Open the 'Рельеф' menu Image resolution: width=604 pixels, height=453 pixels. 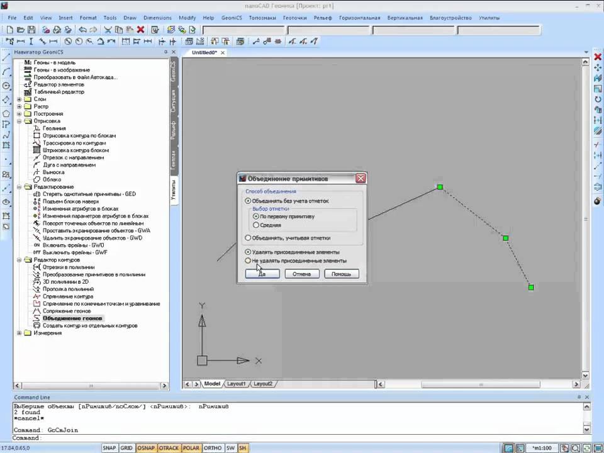click(322, 18)
